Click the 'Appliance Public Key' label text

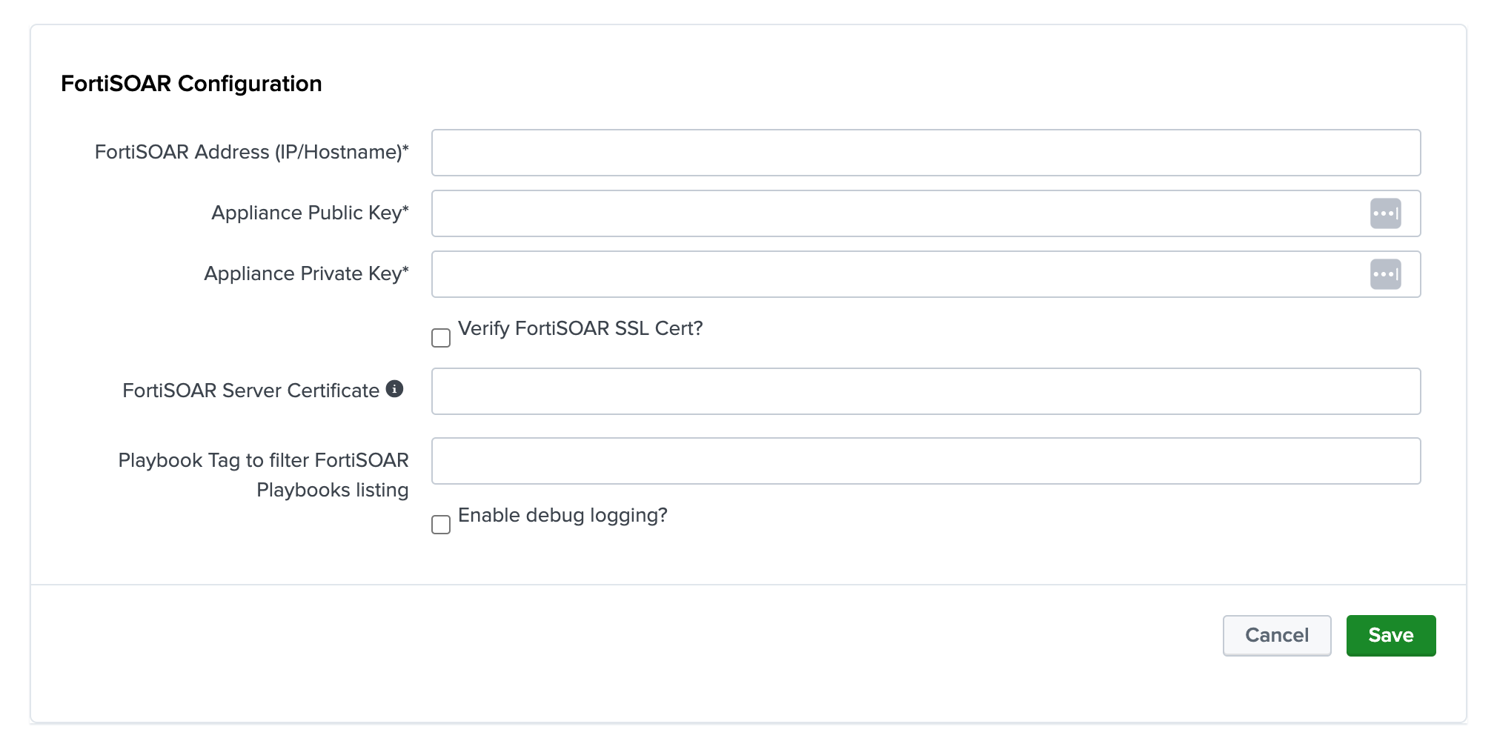point(310,213)
